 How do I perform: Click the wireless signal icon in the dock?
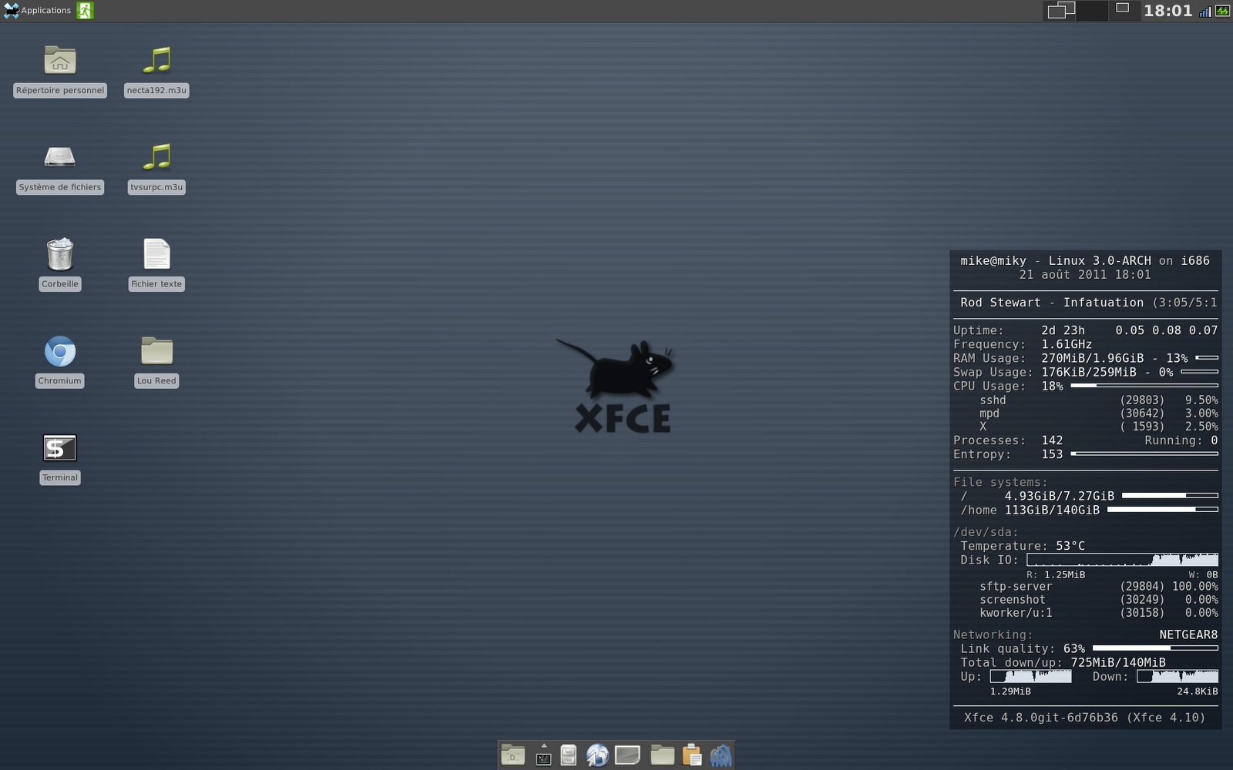click(x=721, y=756)
